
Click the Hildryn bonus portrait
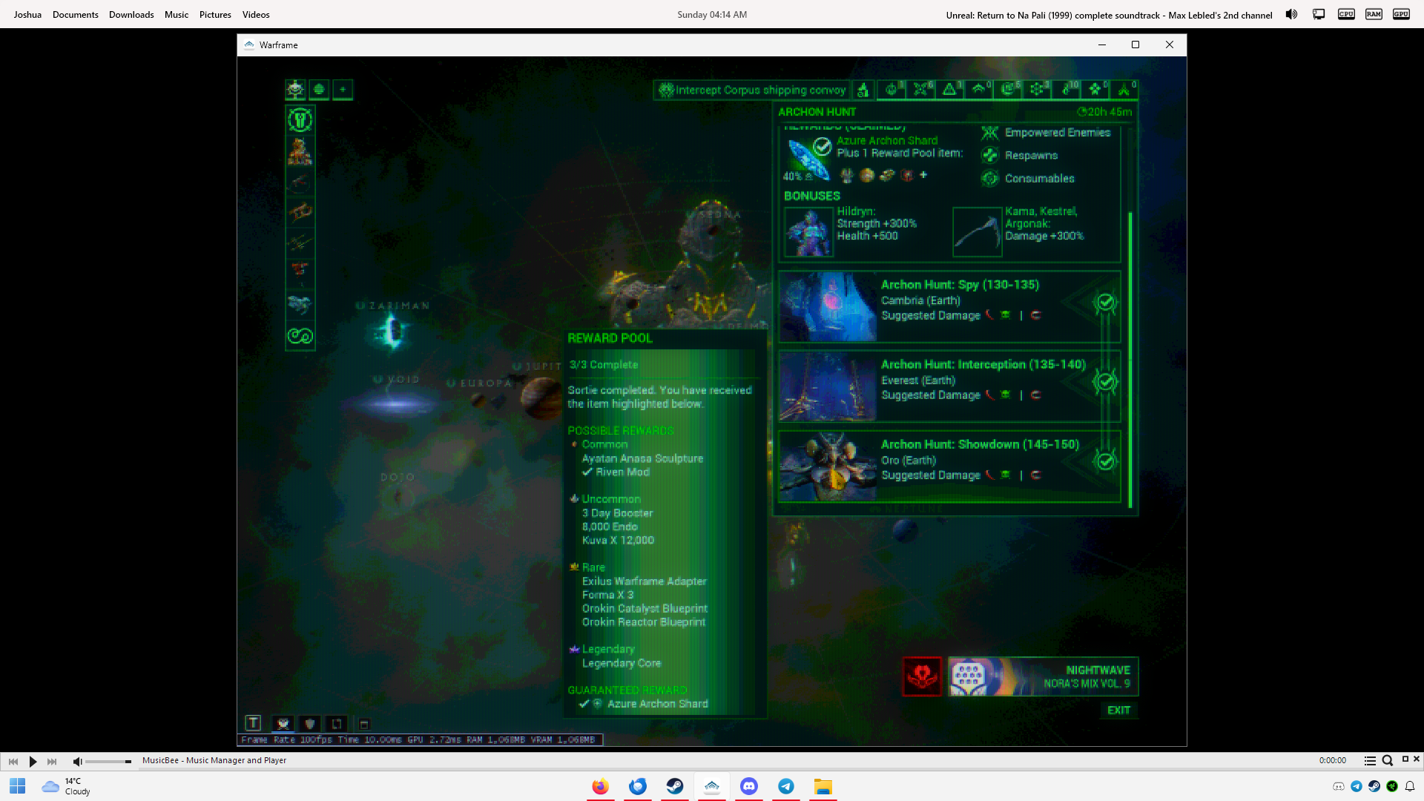coord(808,232)
